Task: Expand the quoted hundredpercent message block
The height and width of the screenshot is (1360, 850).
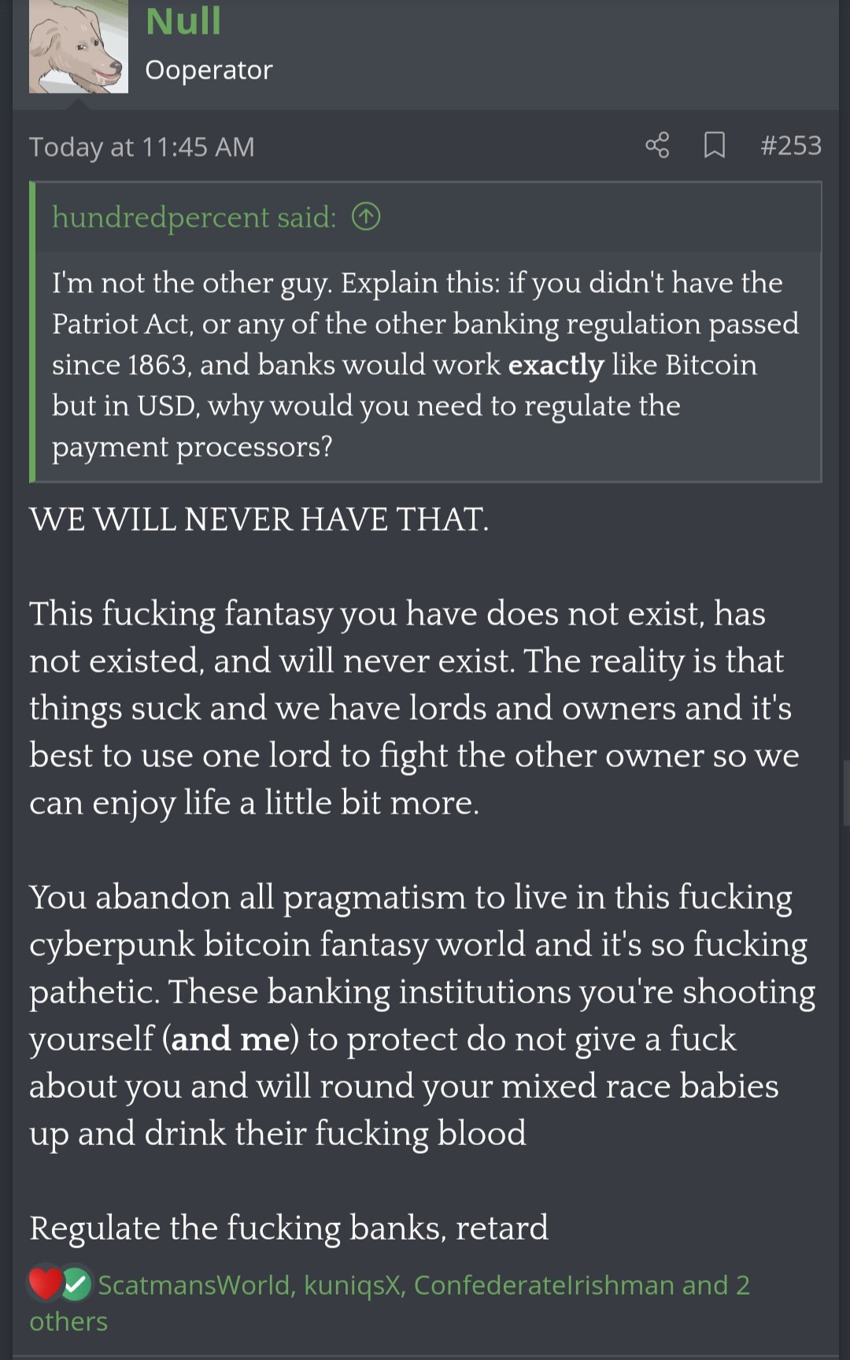Action: [x=427, y=364]
